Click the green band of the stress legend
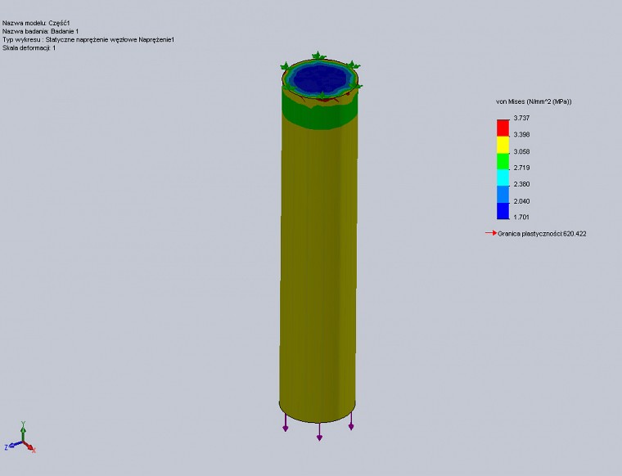622x476 pixels. tap(503, 161)
